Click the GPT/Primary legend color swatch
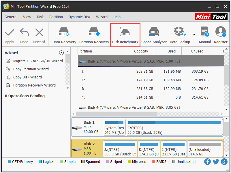The image size is (231, 173). (x=9, y=162)
